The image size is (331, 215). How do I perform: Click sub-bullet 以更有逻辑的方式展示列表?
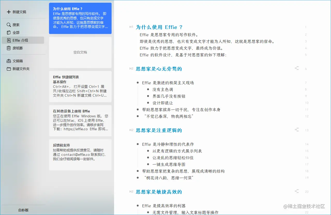coord(177,151)
